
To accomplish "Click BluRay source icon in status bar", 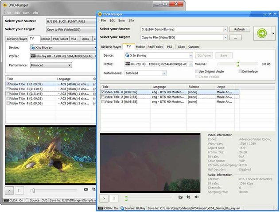I will pyautogui.click(x=122, y=208).
